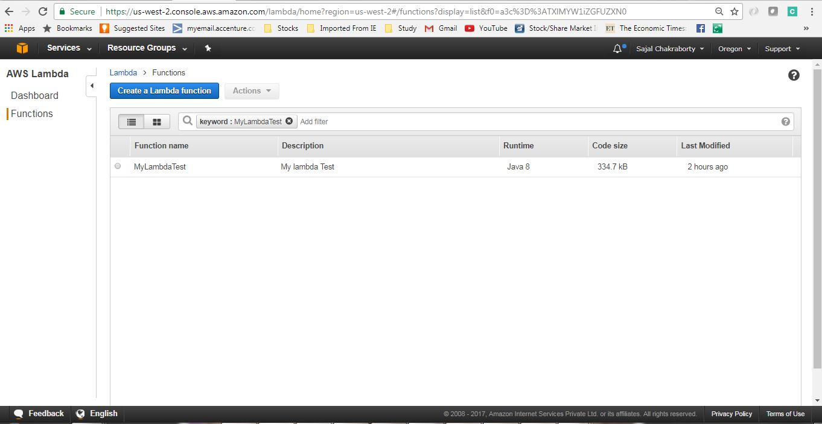Select the MyLambdaTest radio button
The width and height of the screenshot is (822, 424).
[x=118, y=166]
